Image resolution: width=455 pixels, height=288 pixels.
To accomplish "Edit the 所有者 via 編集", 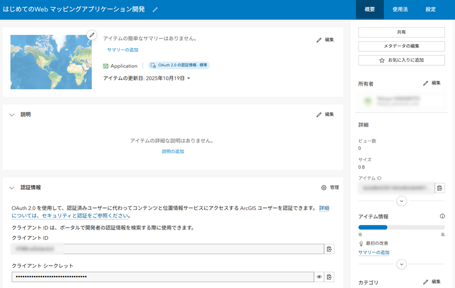I will (x=432, y=83).
